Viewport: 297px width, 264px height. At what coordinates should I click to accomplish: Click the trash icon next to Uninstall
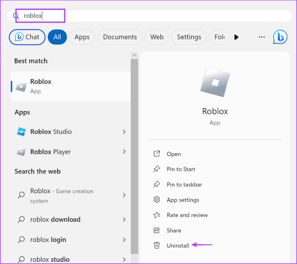tap(157, 245)
